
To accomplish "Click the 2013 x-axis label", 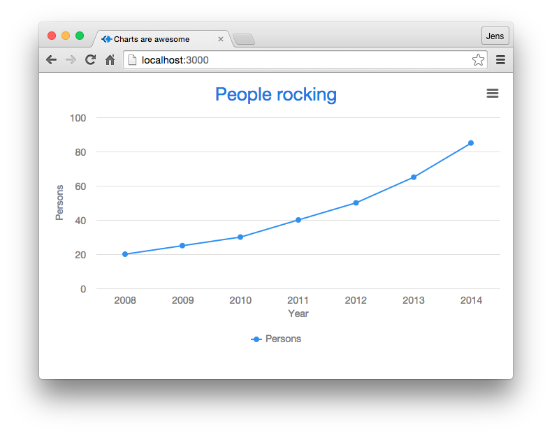I will click(413, 300).
